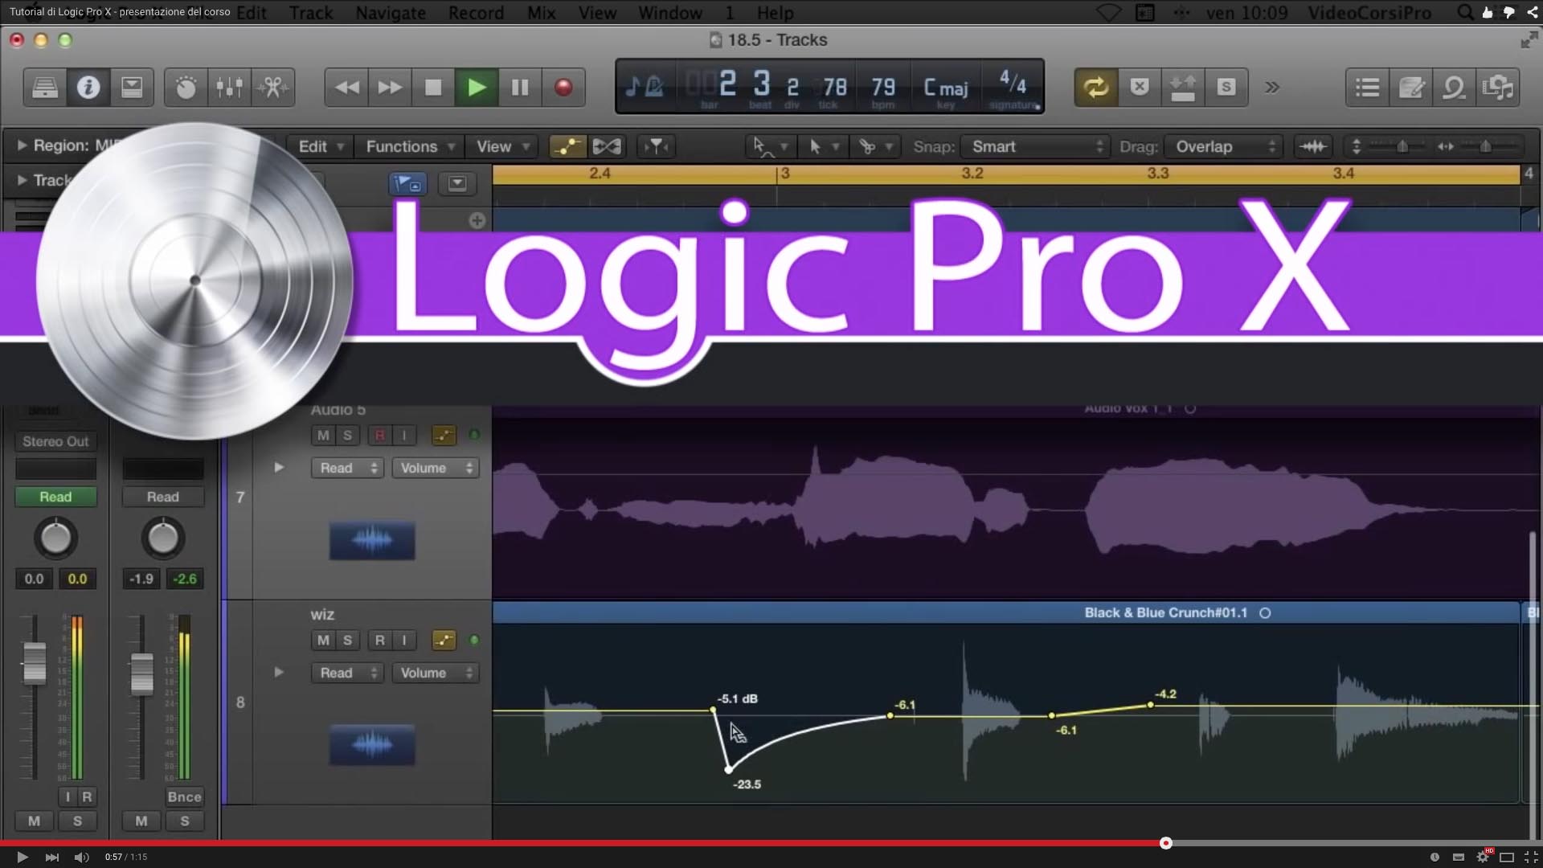Open the Mixer faders icon
This screenshot has width=1543, height=868.
click(229, 88)
